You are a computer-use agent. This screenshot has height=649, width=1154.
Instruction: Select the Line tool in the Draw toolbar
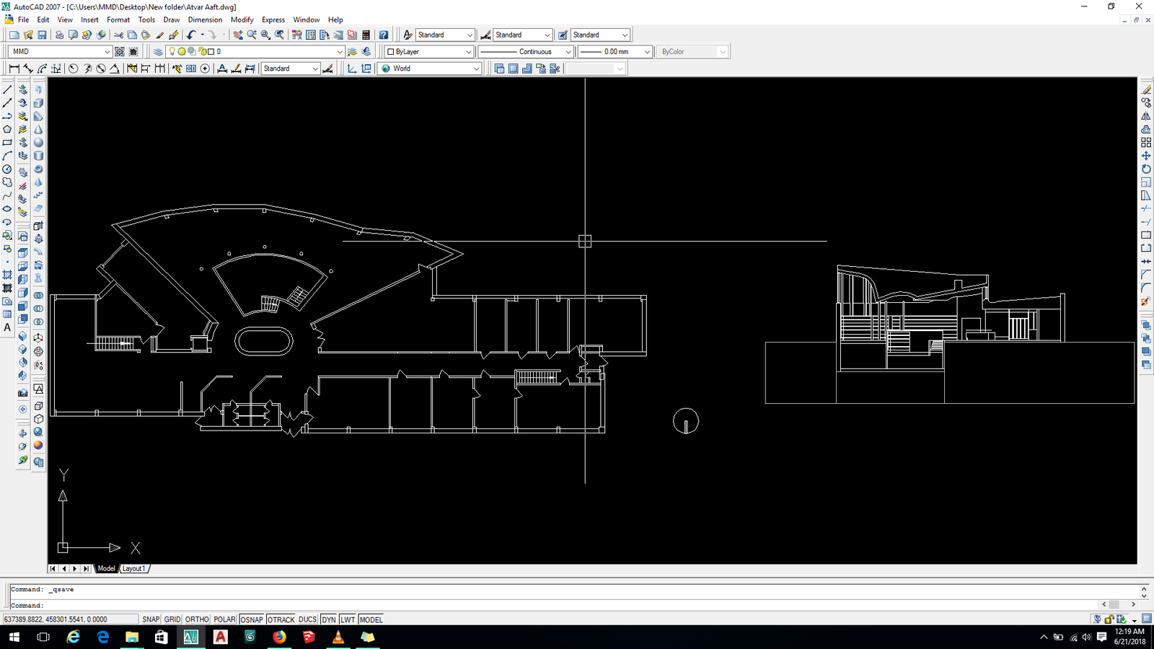[x=7, y=90]
